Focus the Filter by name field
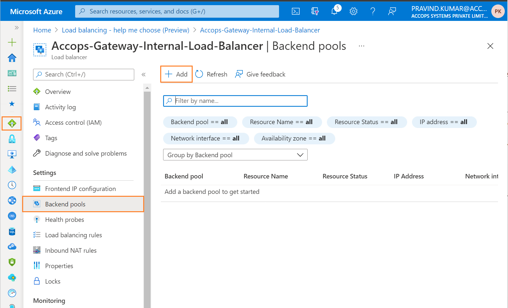 click(x=235, y=101)
